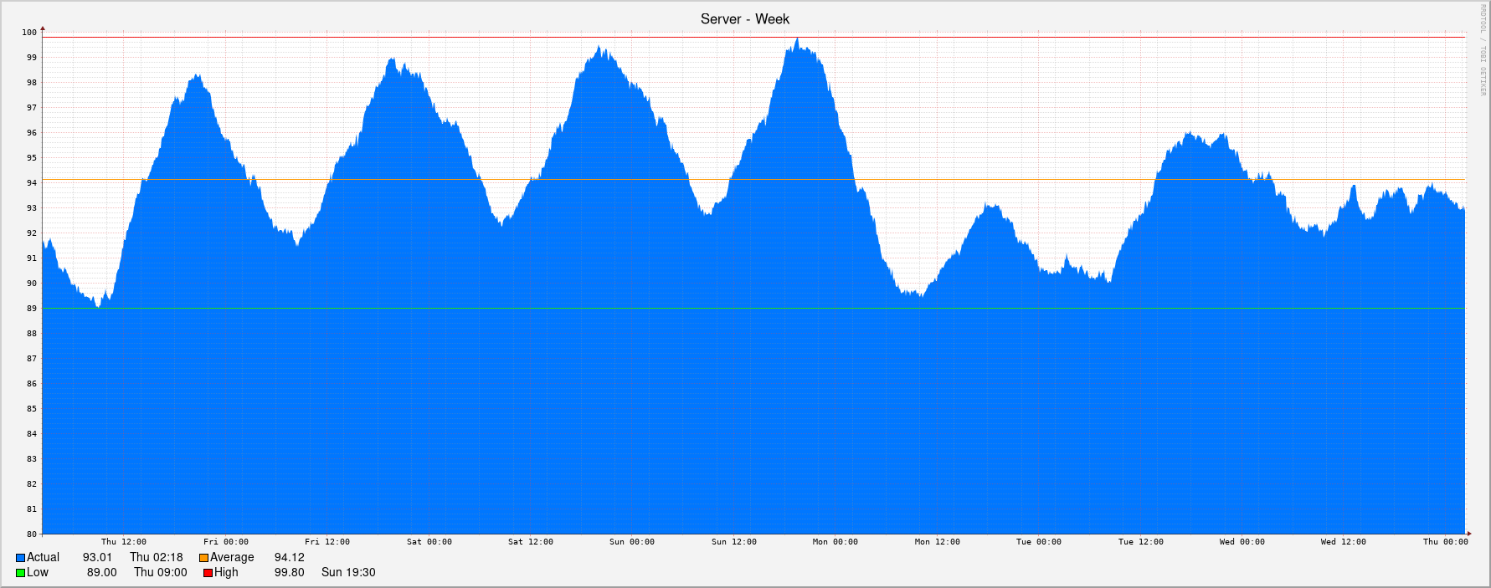This screenshot has height=588, width=1491.
Task: Click the Actual value 93.01 in legend
Action: tap(97, 558)
